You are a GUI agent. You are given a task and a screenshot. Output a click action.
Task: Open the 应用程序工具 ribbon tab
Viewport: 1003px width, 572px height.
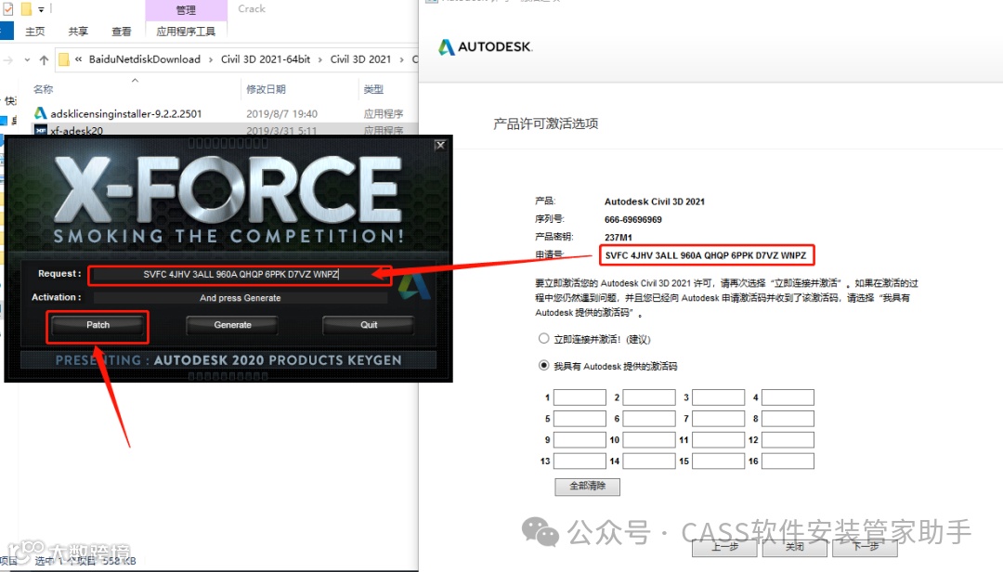(186, 32)
